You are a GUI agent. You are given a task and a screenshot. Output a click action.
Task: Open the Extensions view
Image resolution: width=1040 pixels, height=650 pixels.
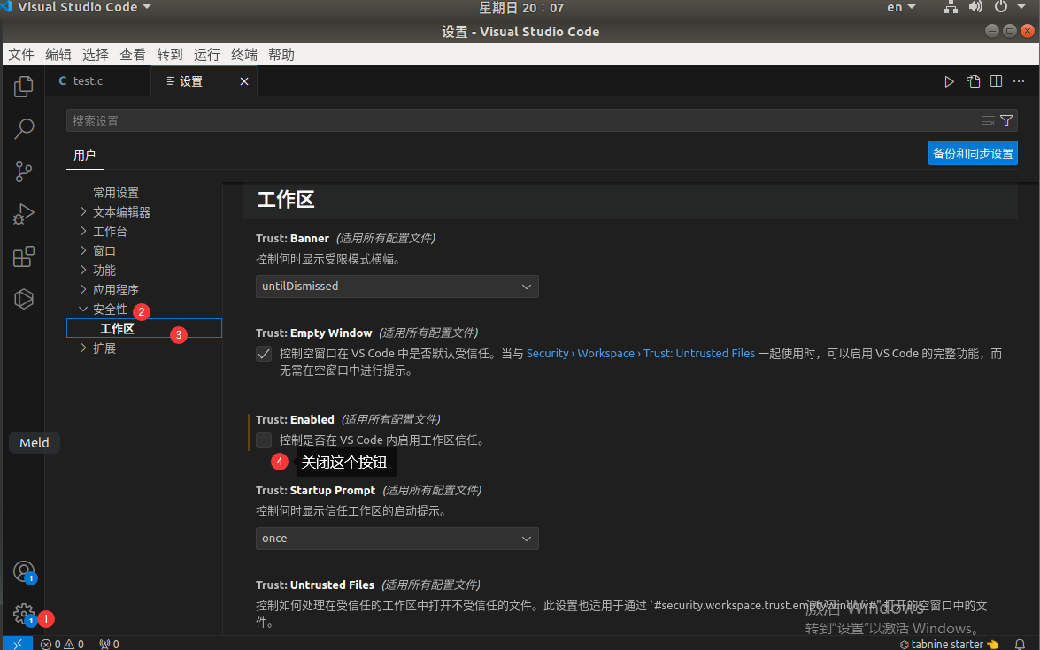pos(24,256)
